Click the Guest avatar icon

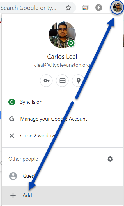[13, 176]
